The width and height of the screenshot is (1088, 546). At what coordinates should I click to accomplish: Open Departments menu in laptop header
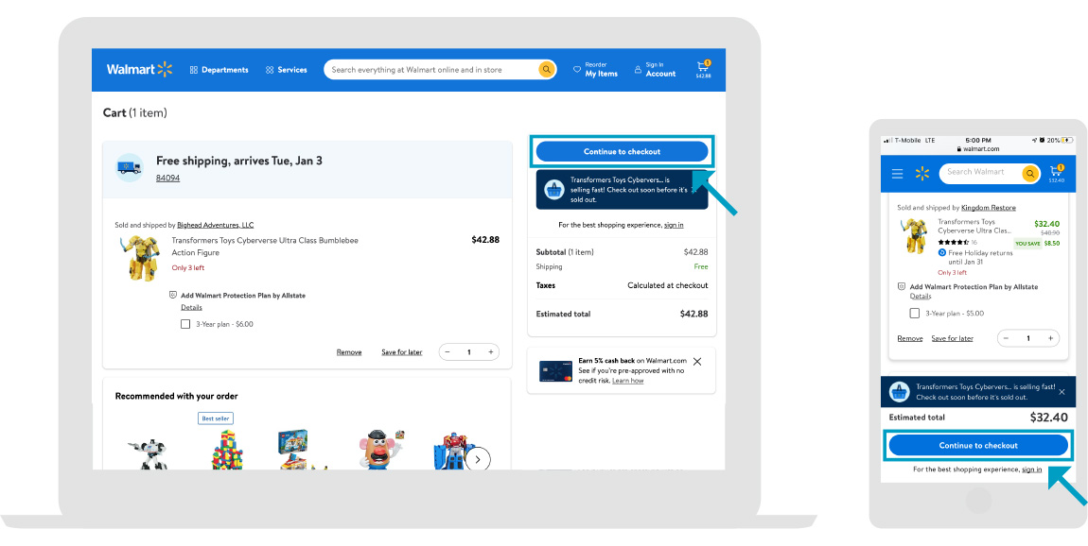click(219, 70)
